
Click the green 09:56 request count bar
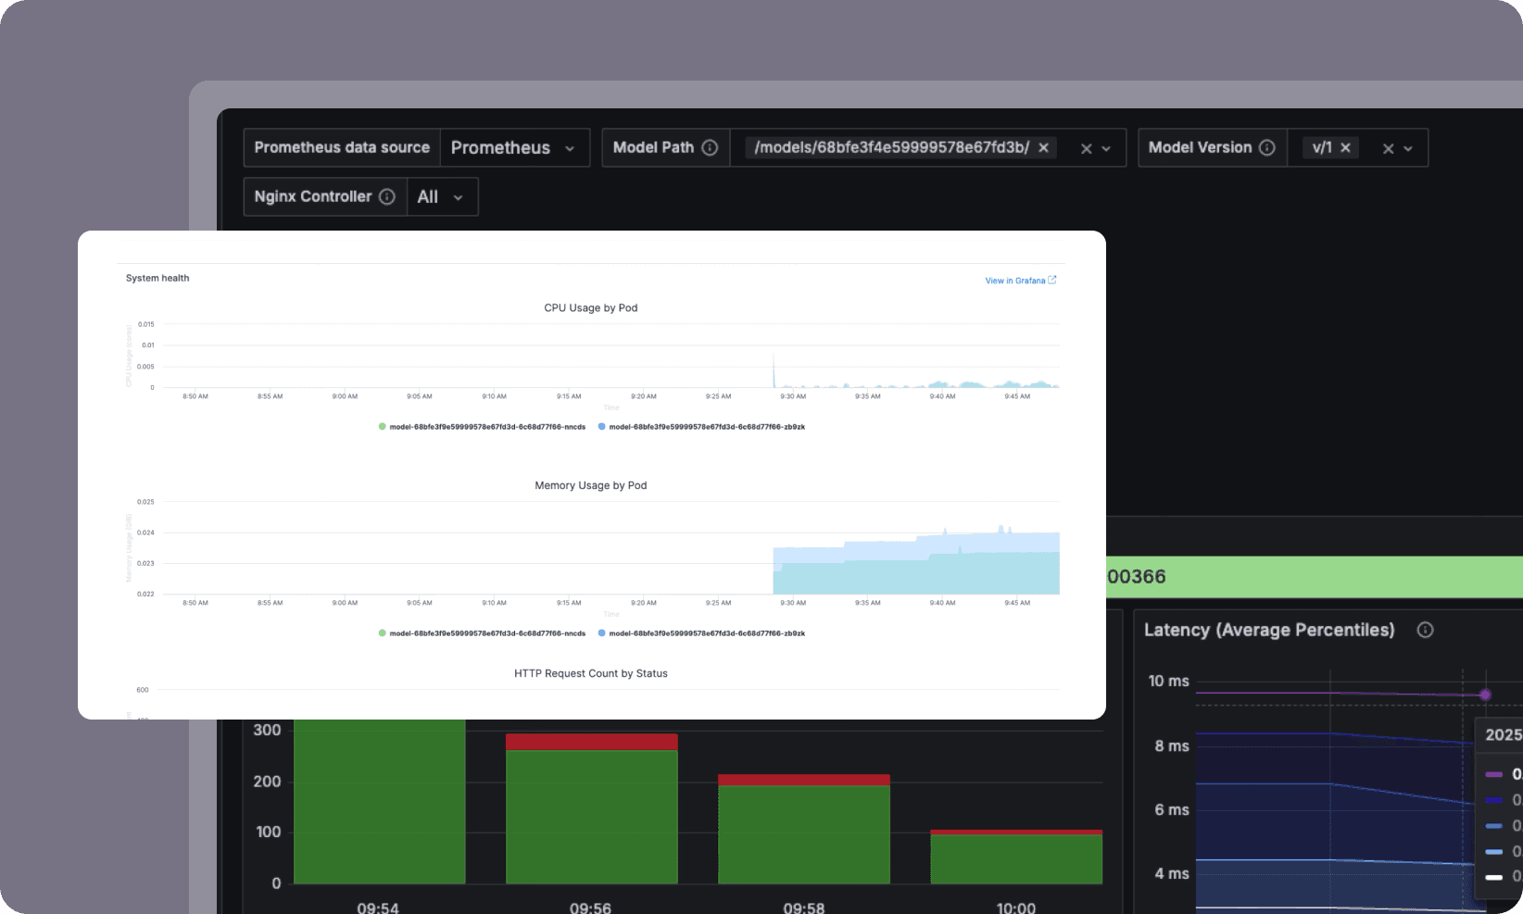[591, 817]
